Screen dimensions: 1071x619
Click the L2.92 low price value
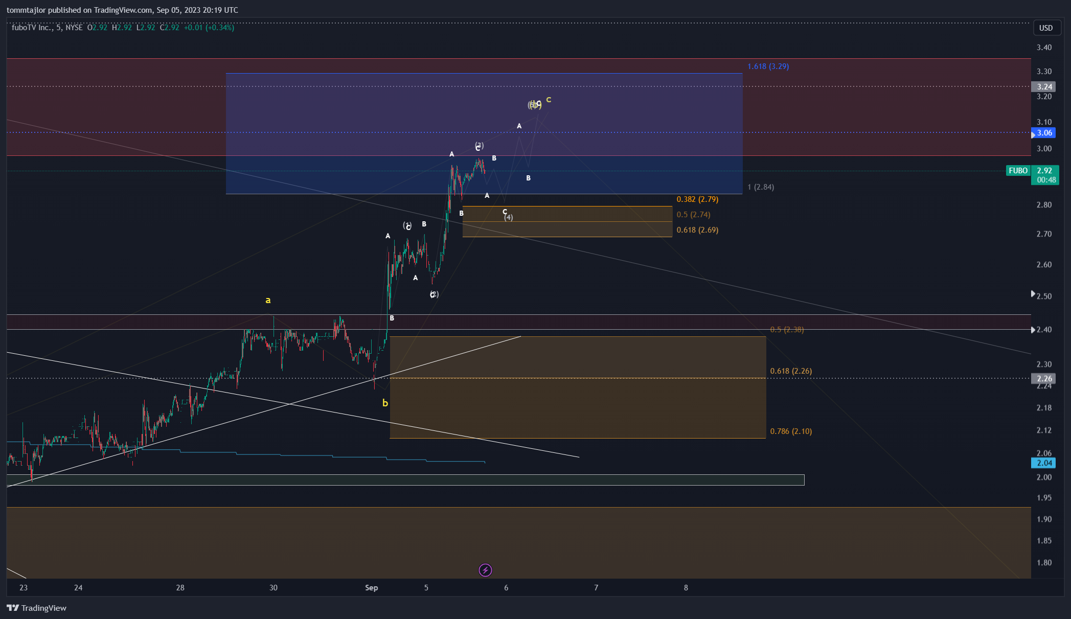click(x=146, y=28)
